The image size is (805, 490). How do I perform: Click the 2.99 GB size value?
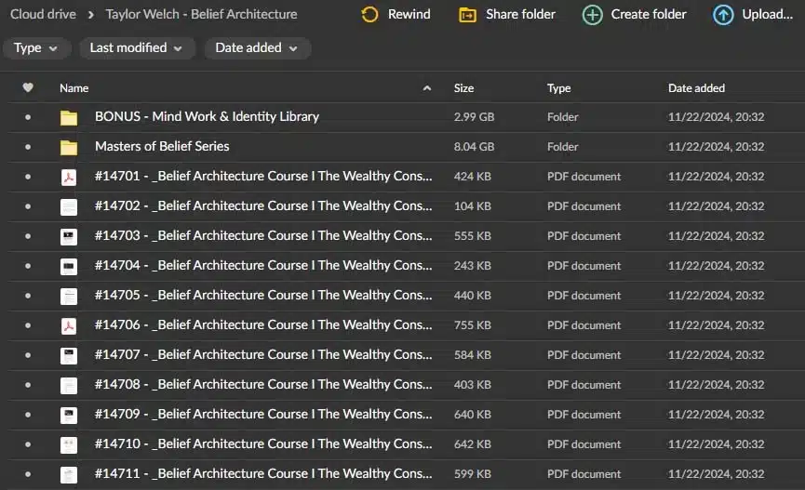[474, 117]
